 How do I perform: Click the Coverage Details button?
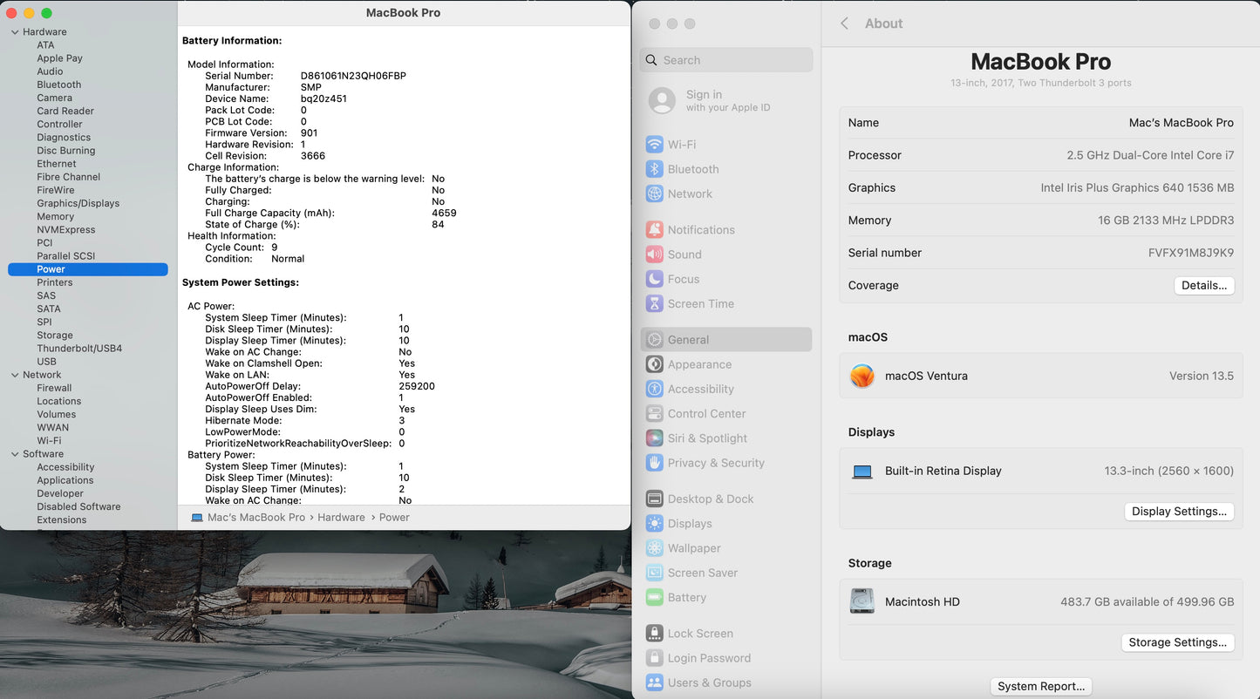click(1203, 286)
